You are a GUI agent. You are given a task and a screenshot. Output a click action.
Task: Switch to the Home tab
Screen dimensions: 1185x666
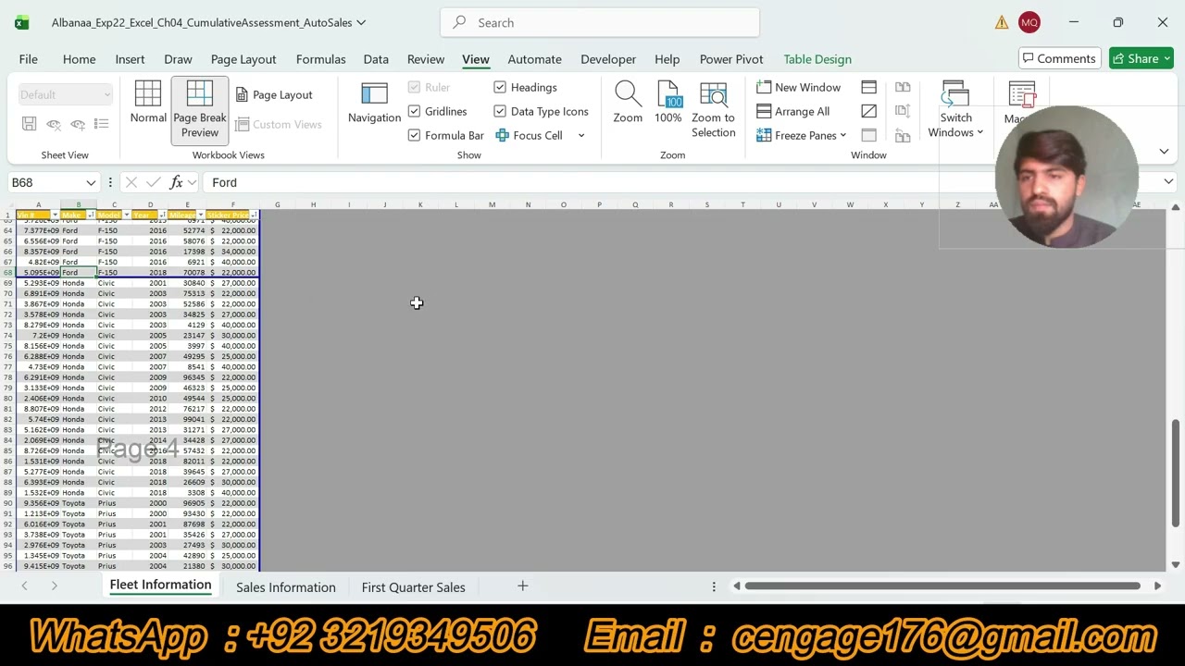tap(79, 59)
